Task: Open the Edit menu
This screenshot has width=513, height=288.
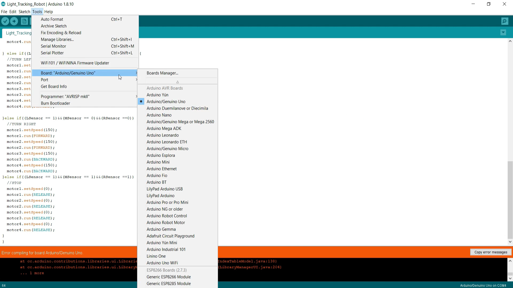Action: pos(13,12)
